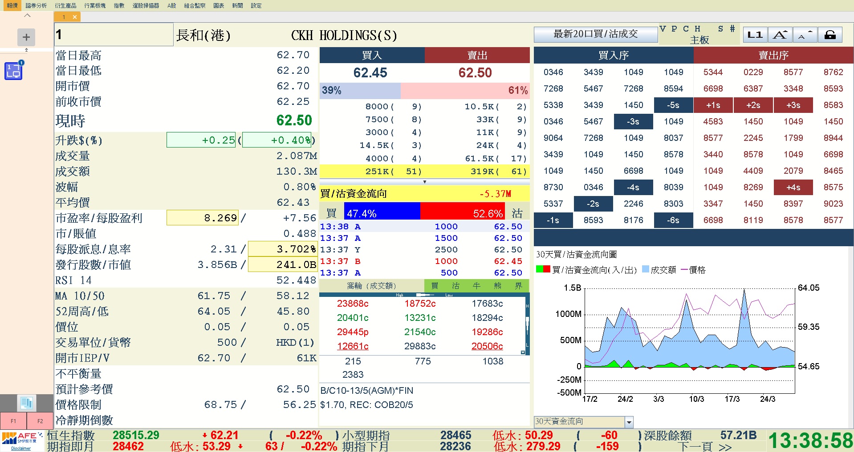Screen dimensions: 854x452
Task: Click the 買入 bid column header
Action: (372, 55)
